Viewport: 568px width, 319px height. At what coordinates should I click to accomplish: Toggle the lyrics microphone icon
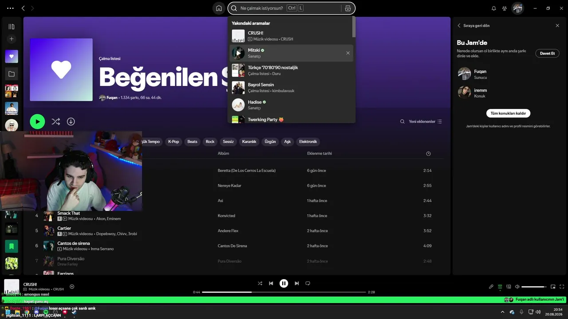491,287
